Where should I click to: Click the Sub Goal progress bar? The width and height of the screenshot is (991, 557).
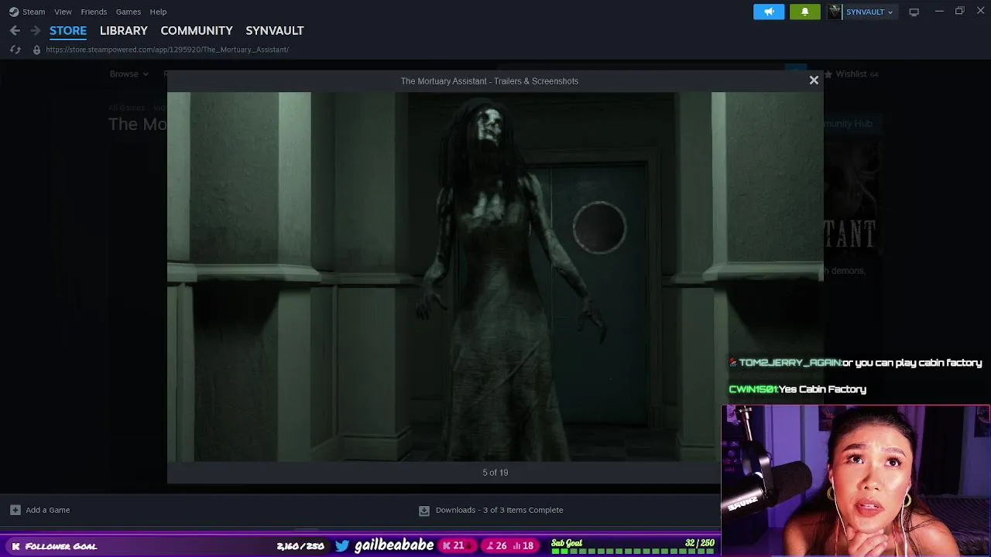point(633,552)
